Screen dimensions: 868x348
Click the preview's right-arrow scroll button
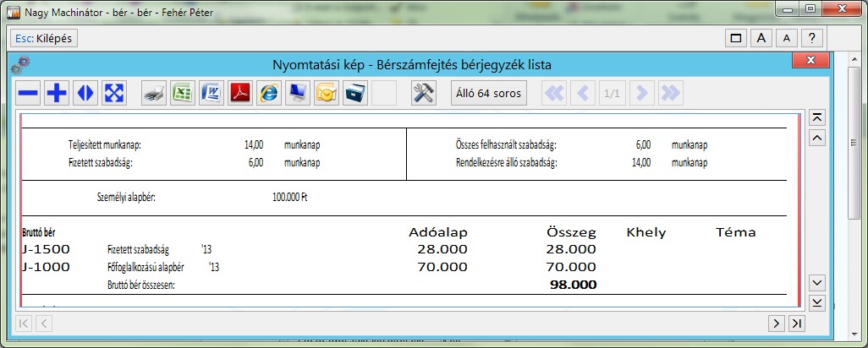point(777,324)
